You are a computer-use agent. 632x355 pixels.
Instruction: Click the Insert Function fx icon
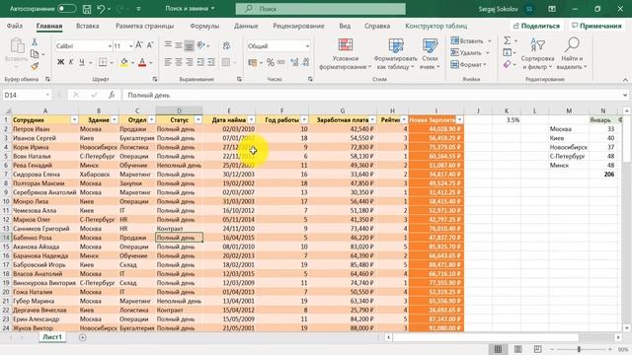click(x=112, y=95)
